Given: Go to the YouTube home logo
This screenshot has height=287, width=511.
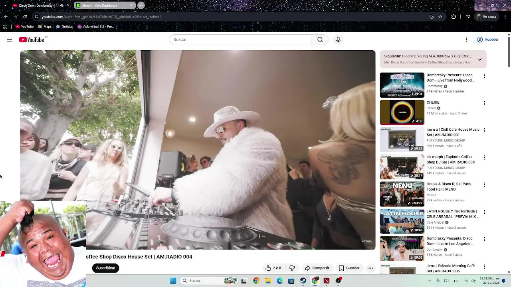Looking at the screenshot, I should click(x=32, y=39).
